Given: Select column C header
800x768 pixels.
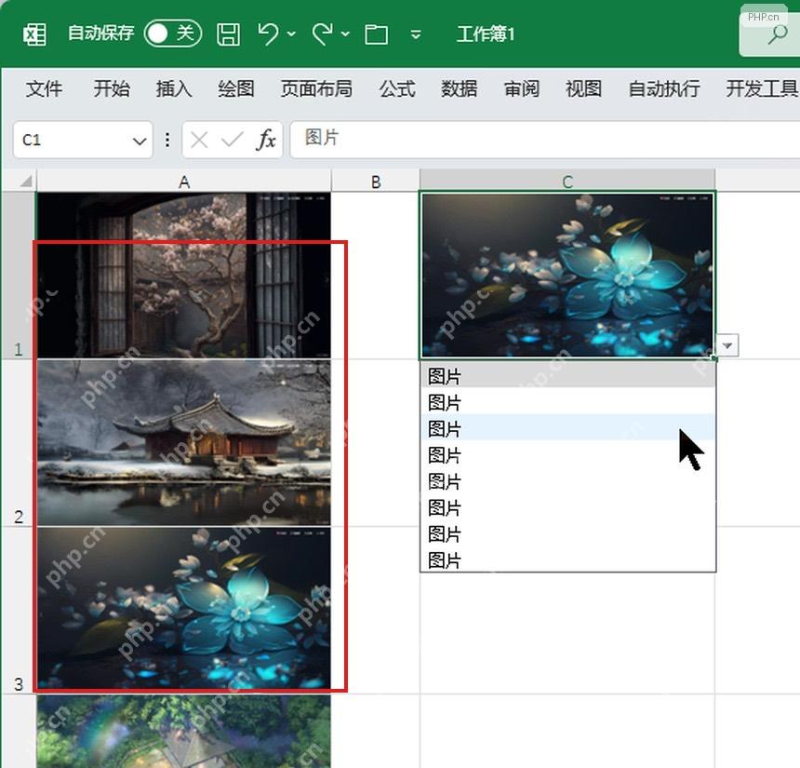Looking at the screenshot, I should pyautogui.click(x=567, y=182).
